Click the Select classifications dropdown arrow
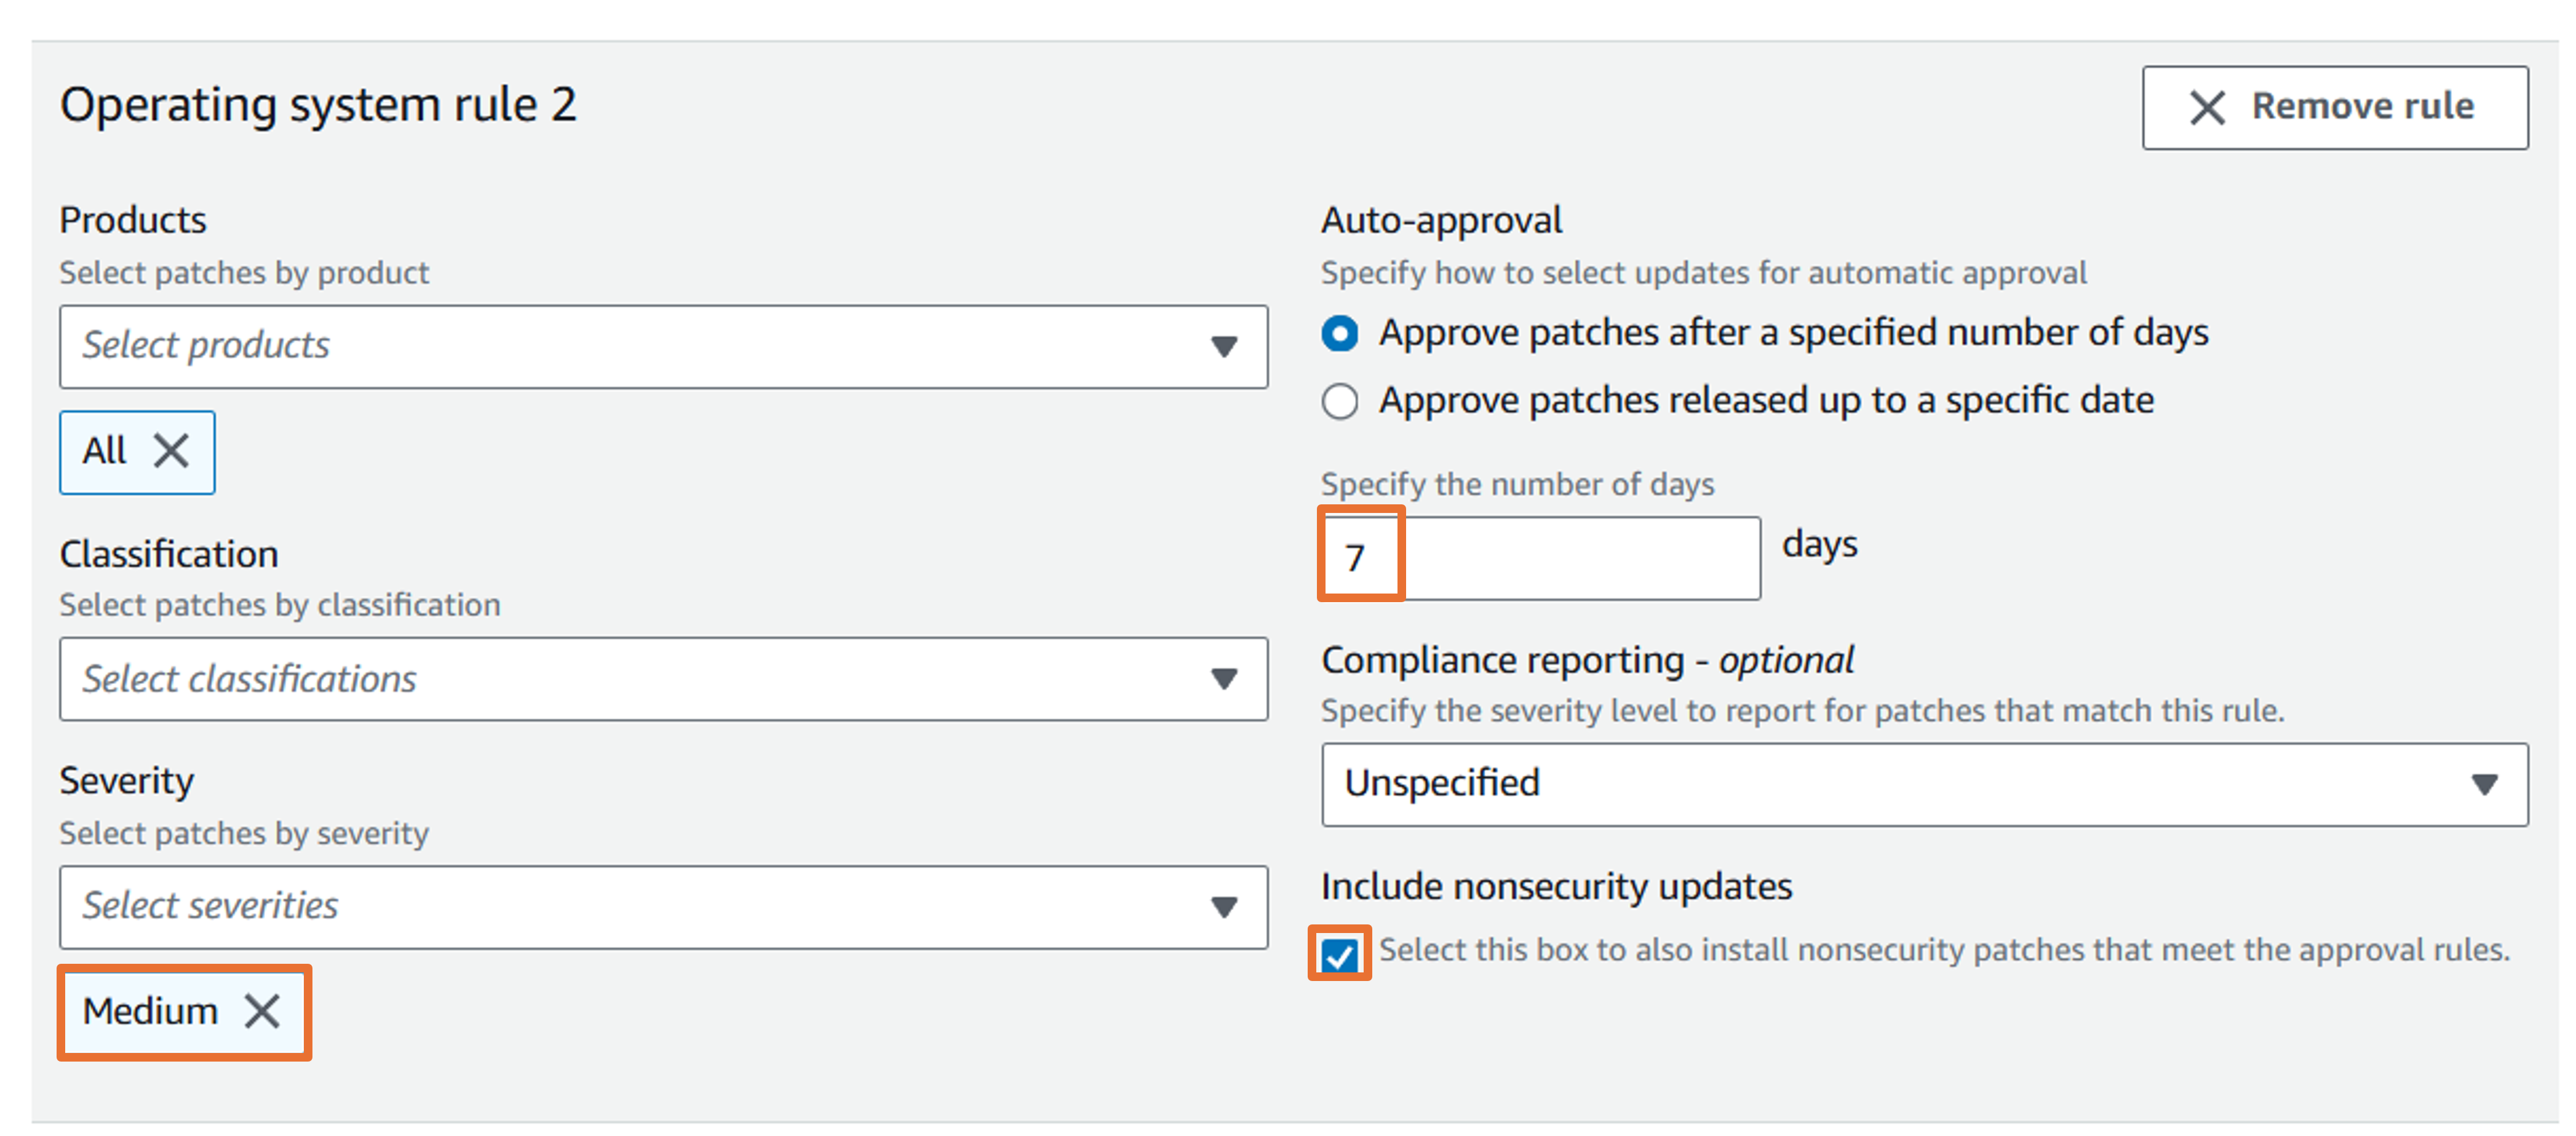The width and height of the screenshot is (2576, 1136). 1223,679
